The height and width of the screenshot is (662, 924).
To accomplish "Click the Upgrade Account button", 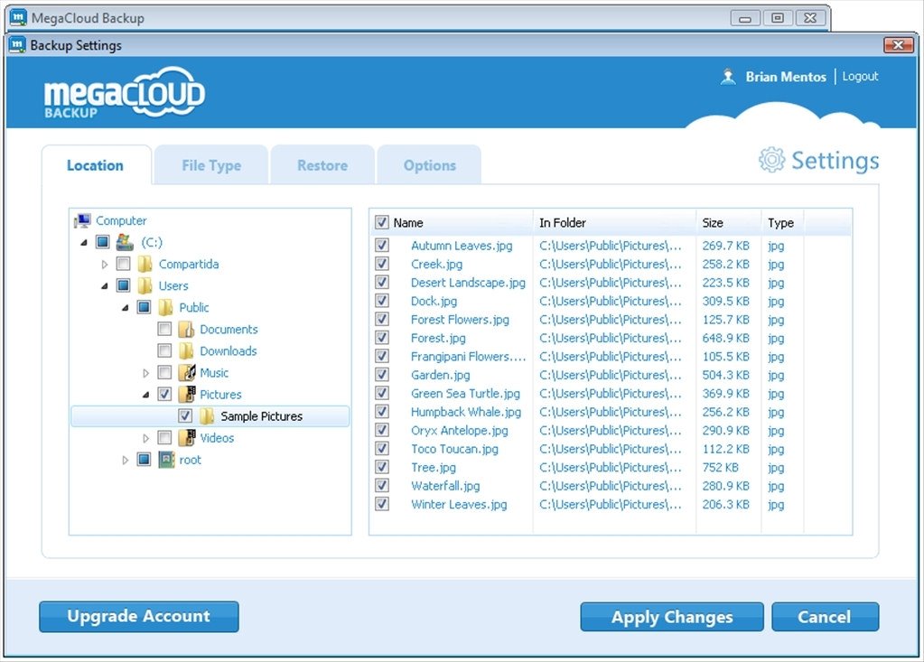I will coord(139,617).
